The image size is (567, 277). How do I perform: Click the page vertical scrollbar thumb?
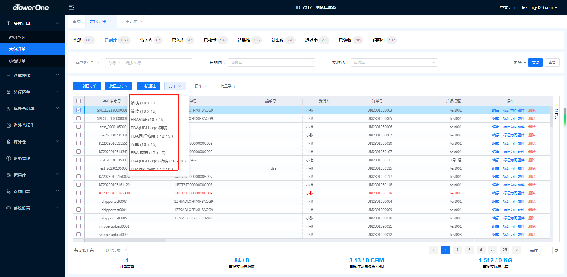click(565, 116)
